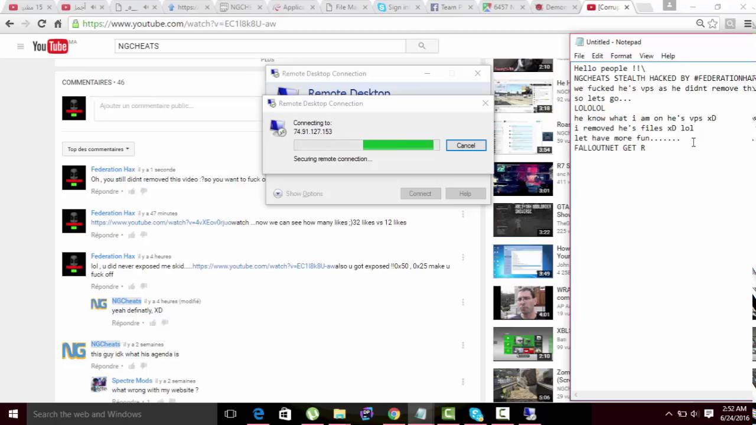Open the Chrome zoom magnifier icon
The image size is (756, 425).
click(x=700, y=24)
